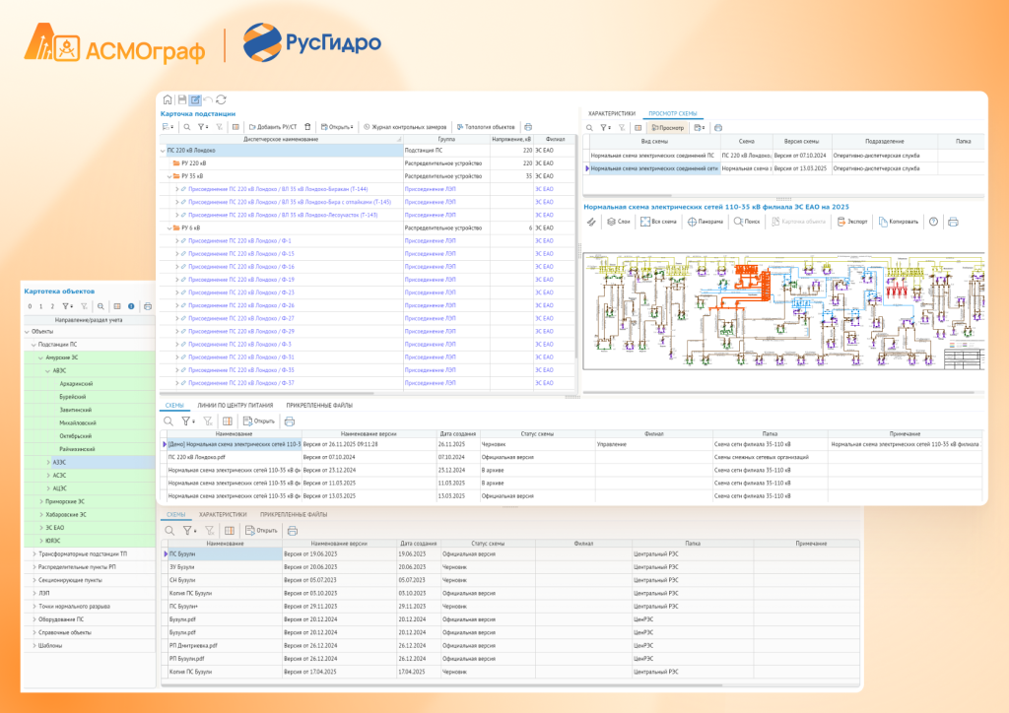Click the Refresh circular arrows icon
This screenshot has width=1009, height=713.
tap(222, 99)
